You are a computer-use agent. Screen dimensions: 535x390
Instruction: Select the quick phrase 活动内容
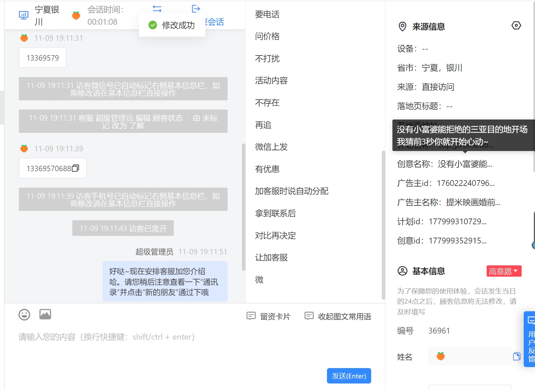click(x=271, y=80)
